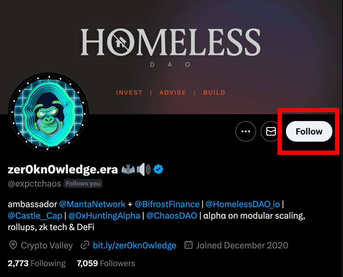Open the @Castle__Cap mention link
The height and width of the screenshot is (277, 343).
[x=35, y=215]
